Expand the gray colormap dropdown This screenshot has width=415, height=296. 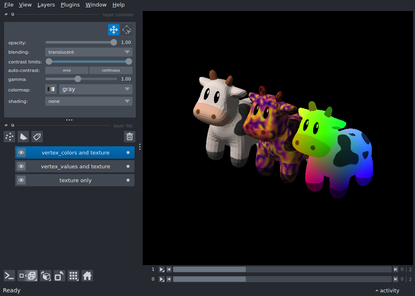click(x=96, y=89)
